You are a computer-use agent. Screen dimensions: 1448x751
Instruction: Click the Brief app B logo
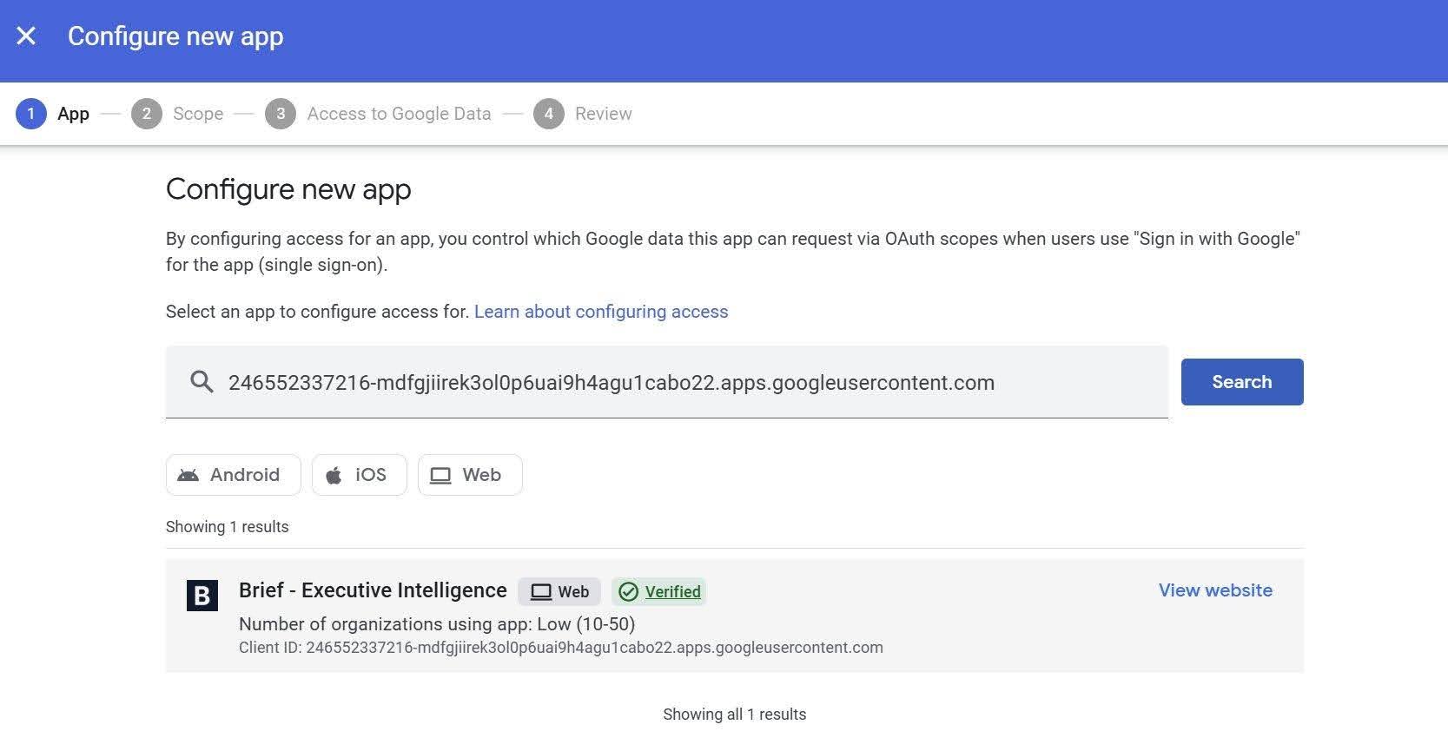[x=202, y=595]
